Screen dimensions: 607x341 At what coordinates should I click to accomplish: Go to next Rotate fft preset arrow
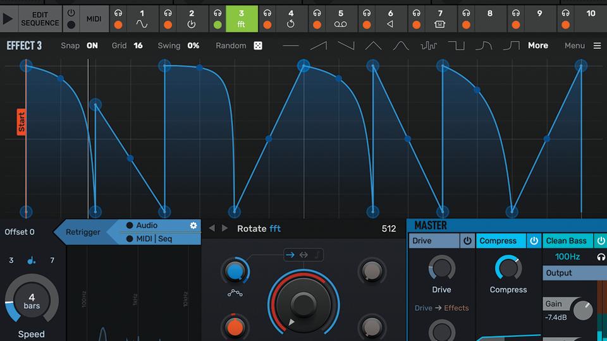[224, 229]
